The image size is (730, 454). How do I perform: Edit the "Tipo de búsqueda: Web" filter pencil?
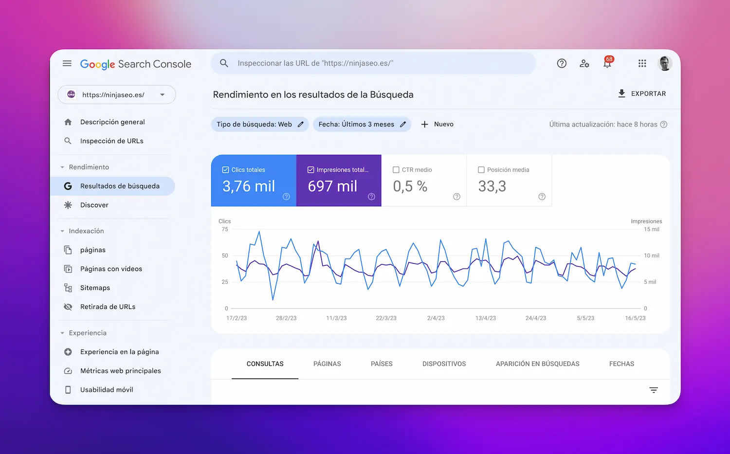click(300, 124)
